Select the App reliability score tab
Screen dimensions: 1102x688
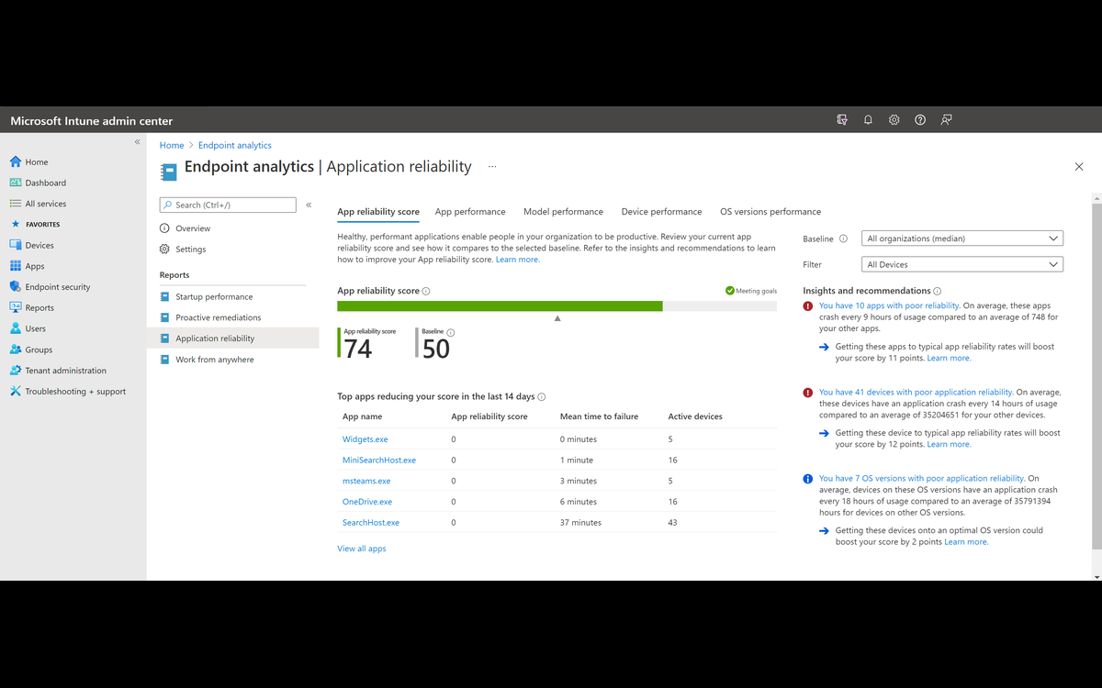pyautogui.click(x=378, y=212)
